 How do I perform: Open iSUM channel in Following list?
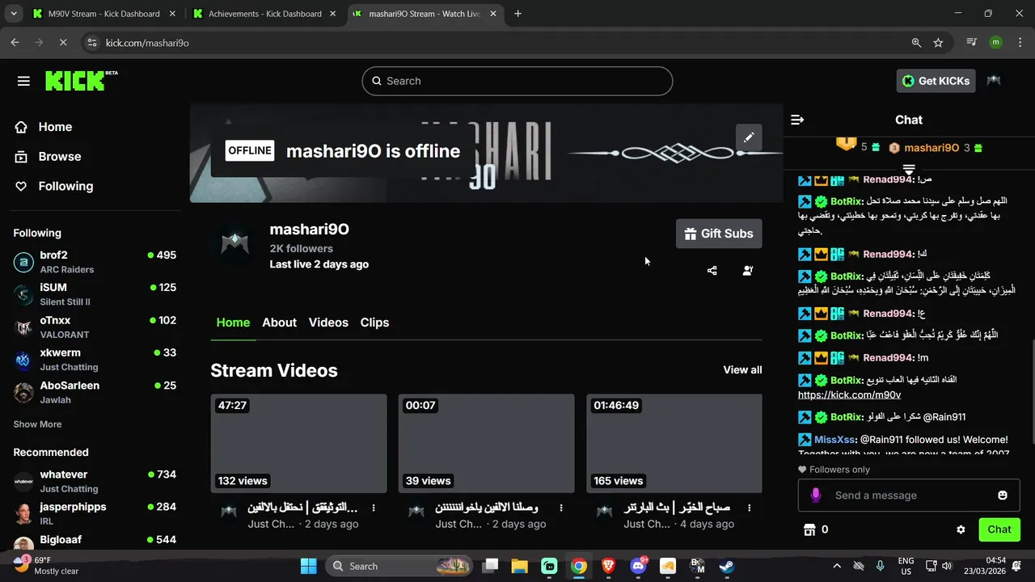point(95,294)
